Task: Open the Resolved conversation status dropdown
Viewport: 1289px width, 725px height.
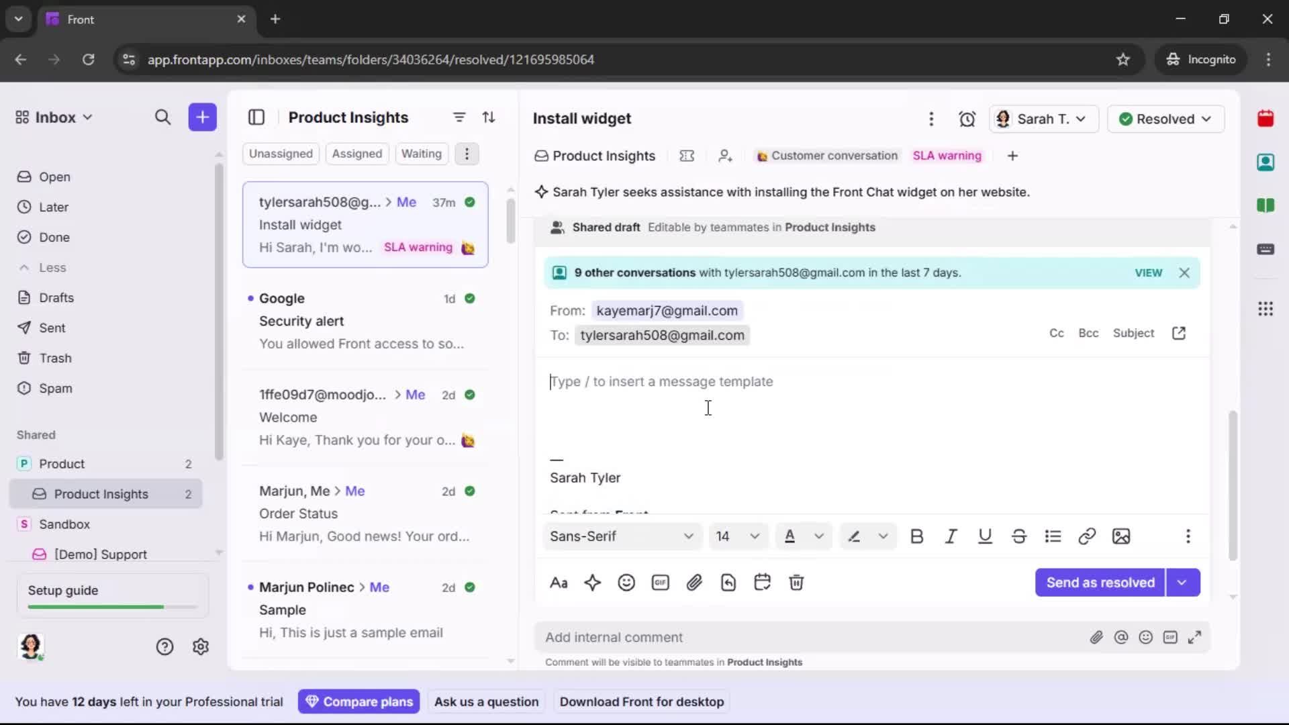Action: [1165, 119]
